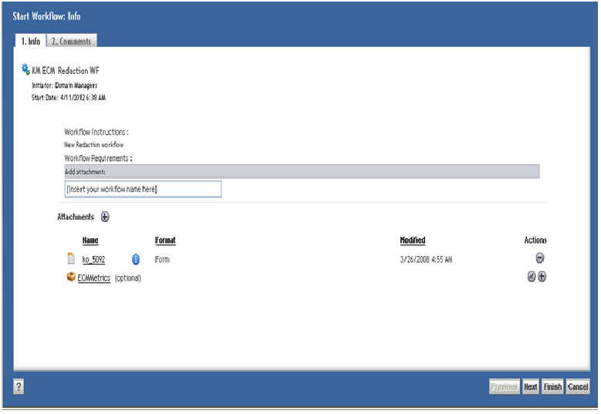Screen dimensions: 601x414
Task: Click the Add attachments requirement bar
Action: tap(302, 172)
